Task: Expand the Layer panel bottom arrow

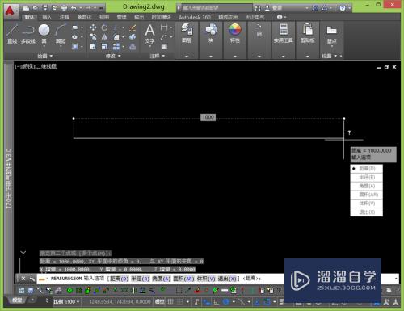Action: coord(187,57)
